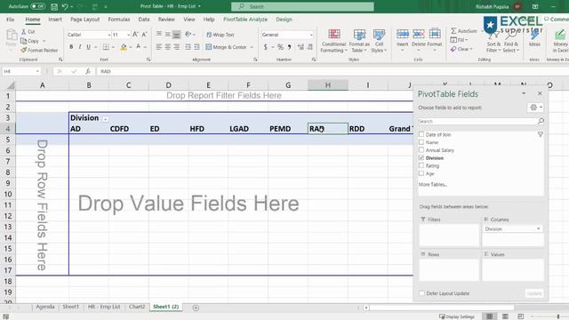Image resolution: width=569 pixels, height=320 pixels.
Task: Toggle Italic formatting
Action: click(79, 47)
